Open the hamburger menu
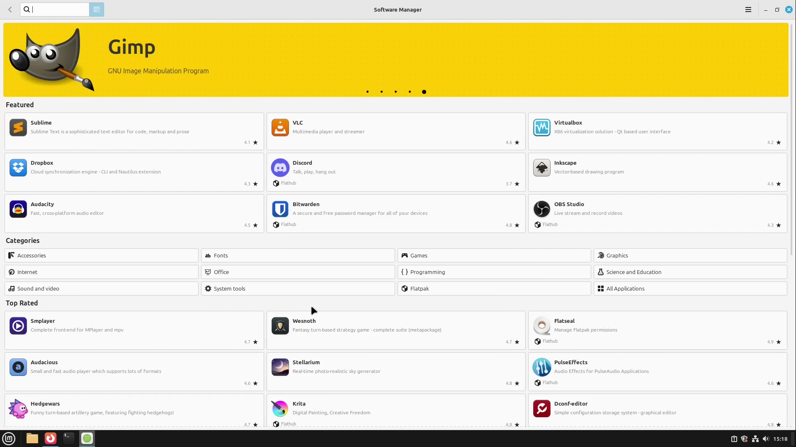 point(748,10)
